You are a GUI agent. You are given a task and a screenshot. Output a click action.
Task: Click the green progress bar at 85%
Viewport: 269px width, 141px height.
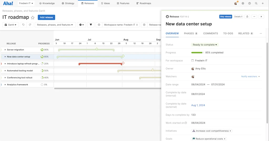[197, 53]
